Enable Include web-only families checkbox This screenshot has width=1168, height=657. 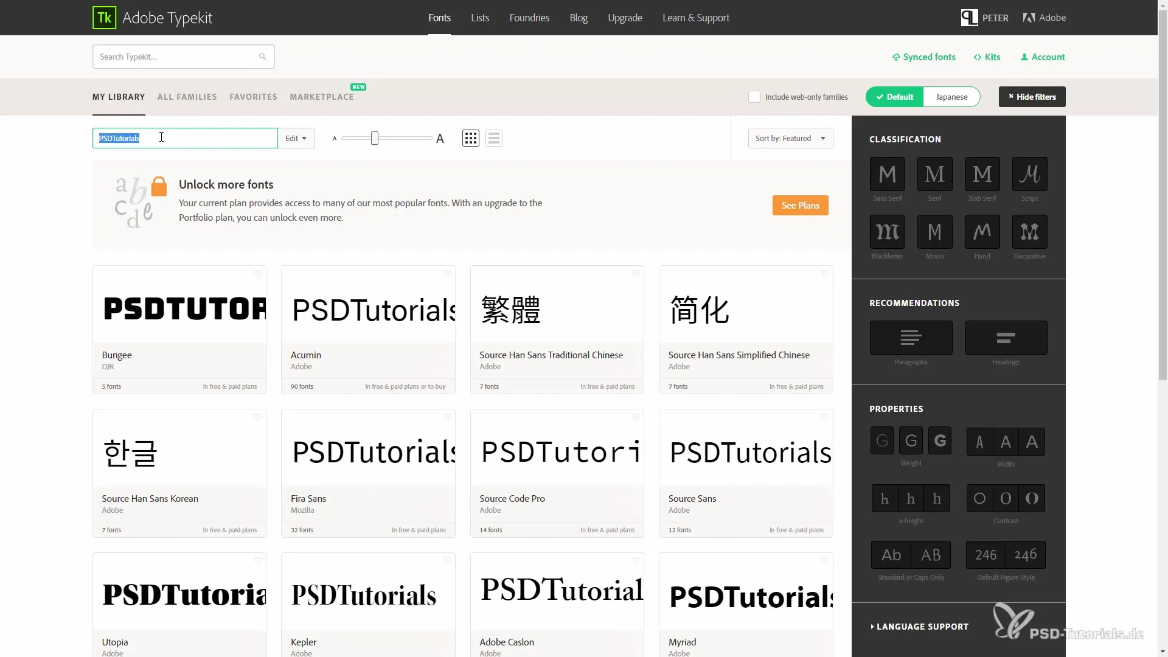754,97
